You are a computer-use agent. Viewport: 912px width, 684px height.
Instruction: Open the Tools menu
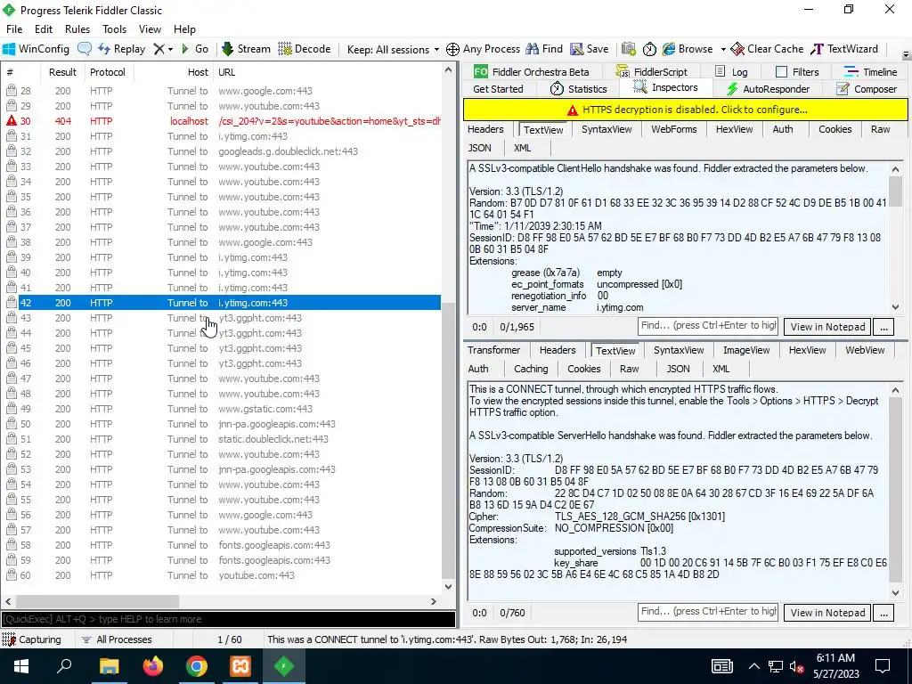point(115,29)
